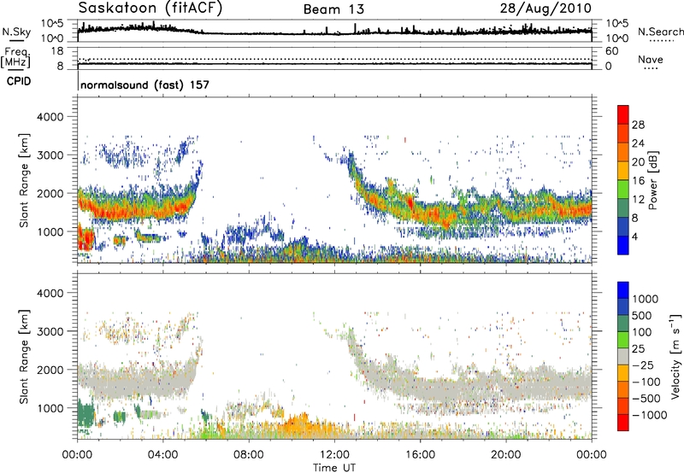Click the 'Power [dB]' colorbar title
This screenshot has width=684, height=473.
click(x=652, y=180)
